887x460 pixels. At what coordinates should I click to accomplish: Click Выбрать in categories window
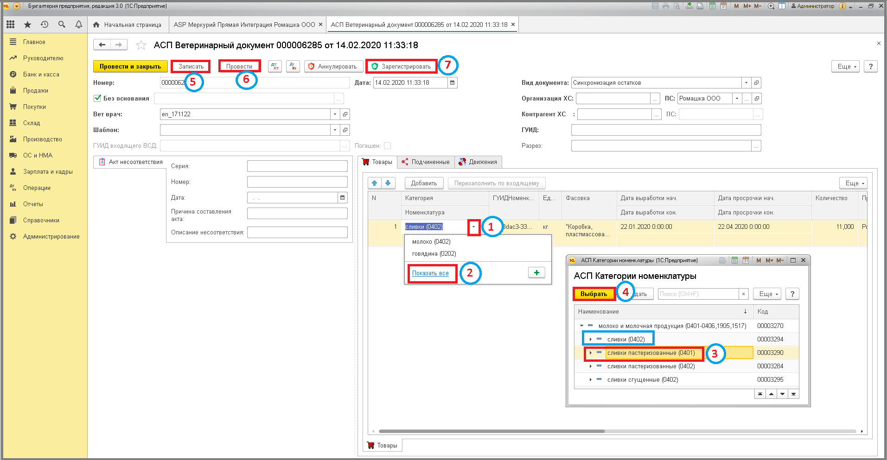[x=593, y=294]
